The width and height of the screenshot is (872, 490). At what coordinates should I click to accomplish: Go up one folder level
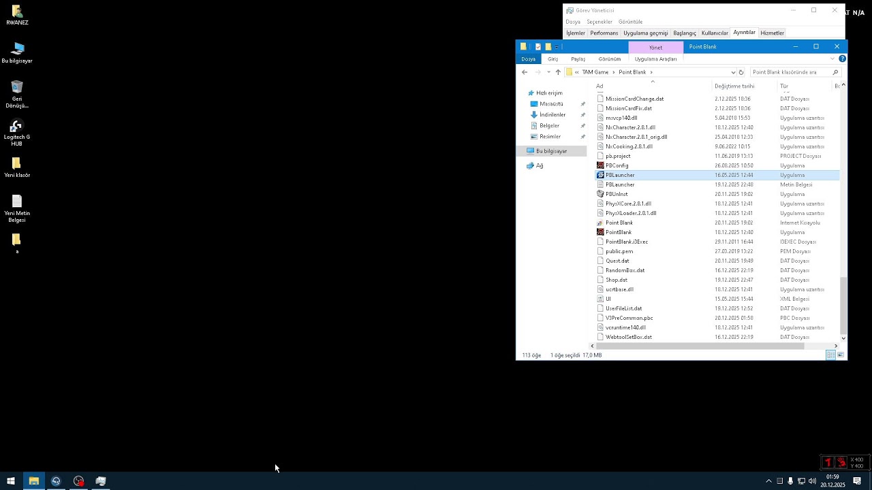click(x=558, y=72)
